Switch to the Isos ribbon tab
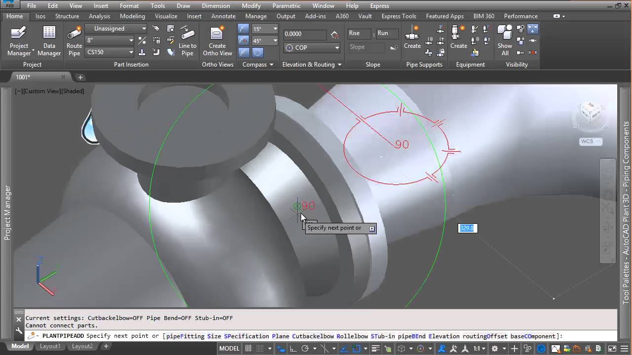This screenshot has width=632, height=355. [40, 16]
